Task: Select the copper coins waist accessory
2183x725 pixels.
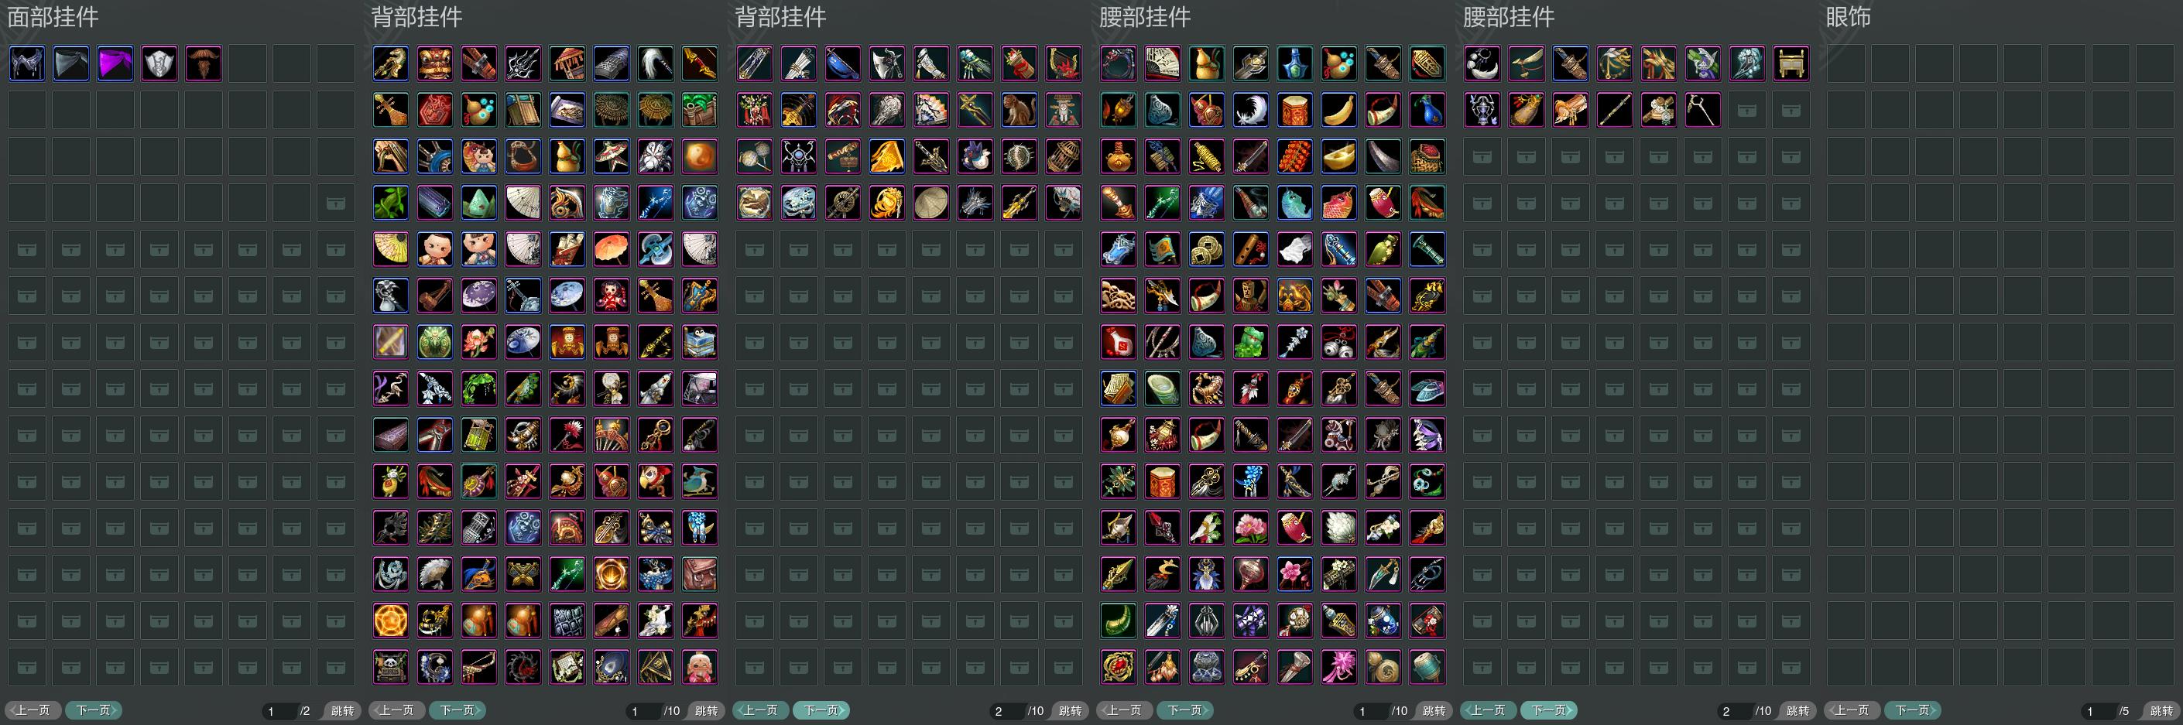Action: coord(1207,250)
